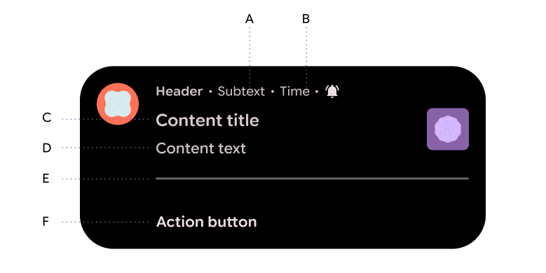
Task: Select the bold Header text
Action: point(179,92)
